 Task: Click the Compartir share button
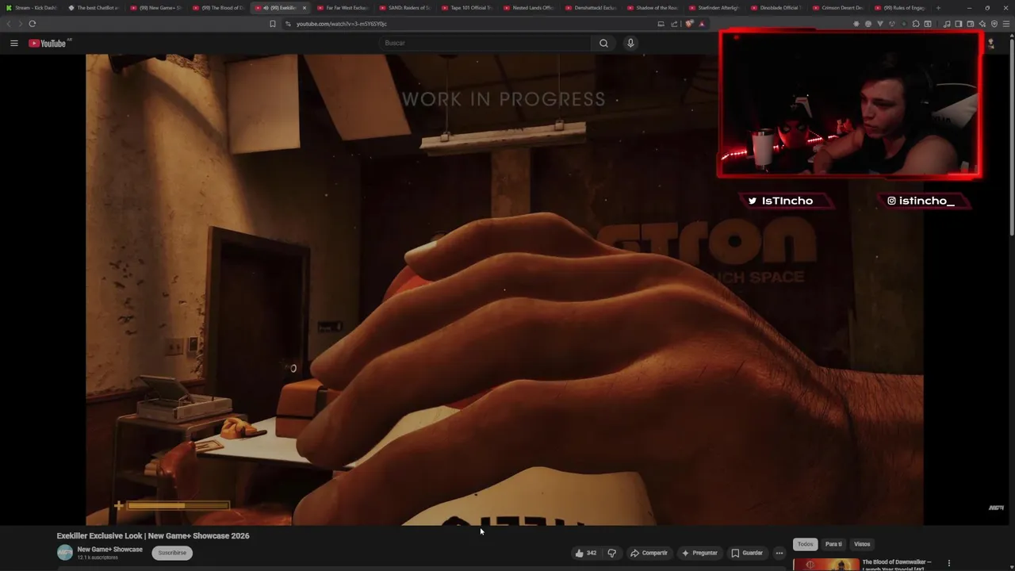point(649,553)
